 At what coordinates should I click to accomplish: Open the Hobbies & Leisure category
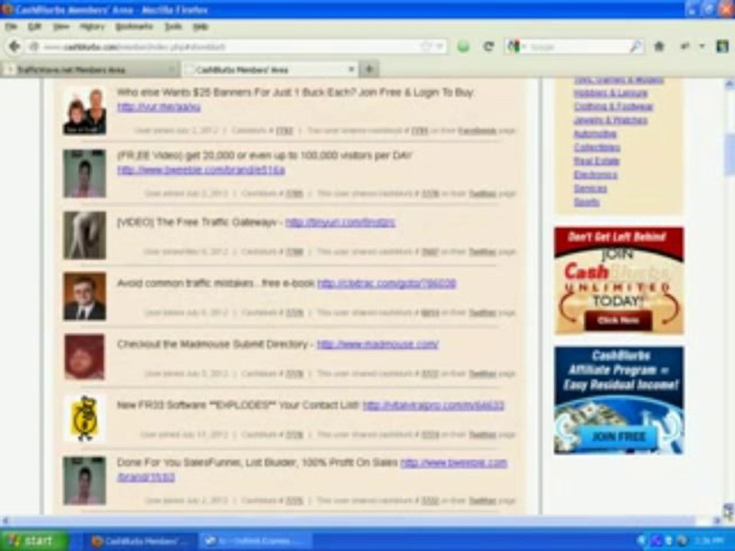(611, 93)
